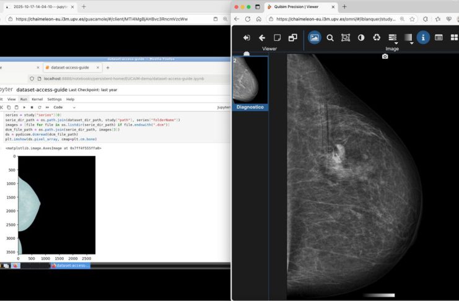Open a new tab beside Quibim Precision tab
The image size is (459, 301).
tap(344, 6)
